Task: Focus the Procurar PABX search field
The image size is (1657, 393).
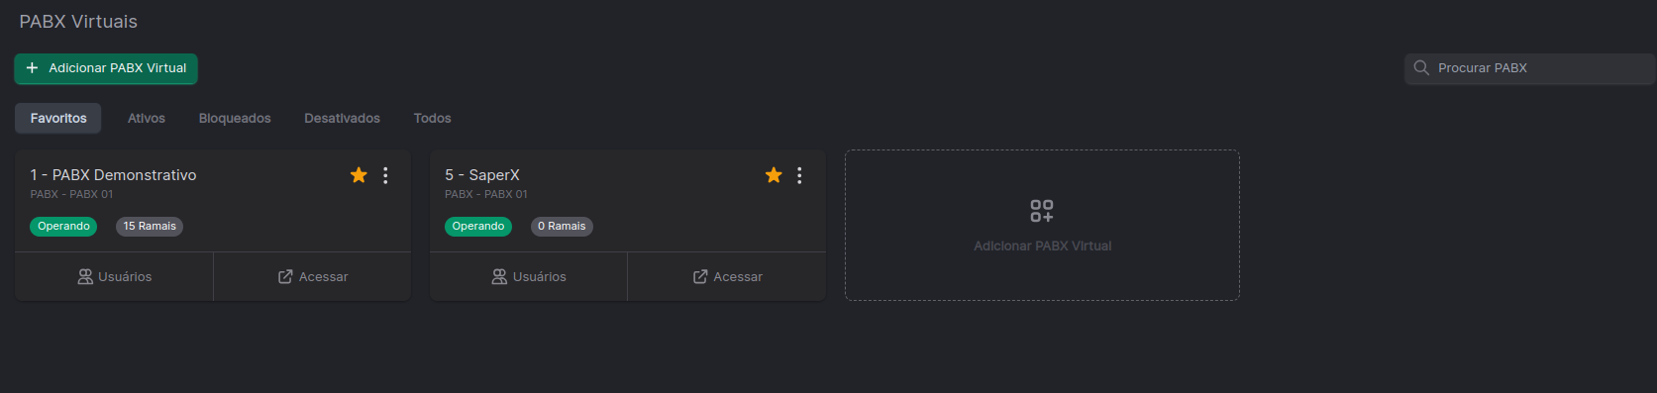Action: coord(1530,68)
